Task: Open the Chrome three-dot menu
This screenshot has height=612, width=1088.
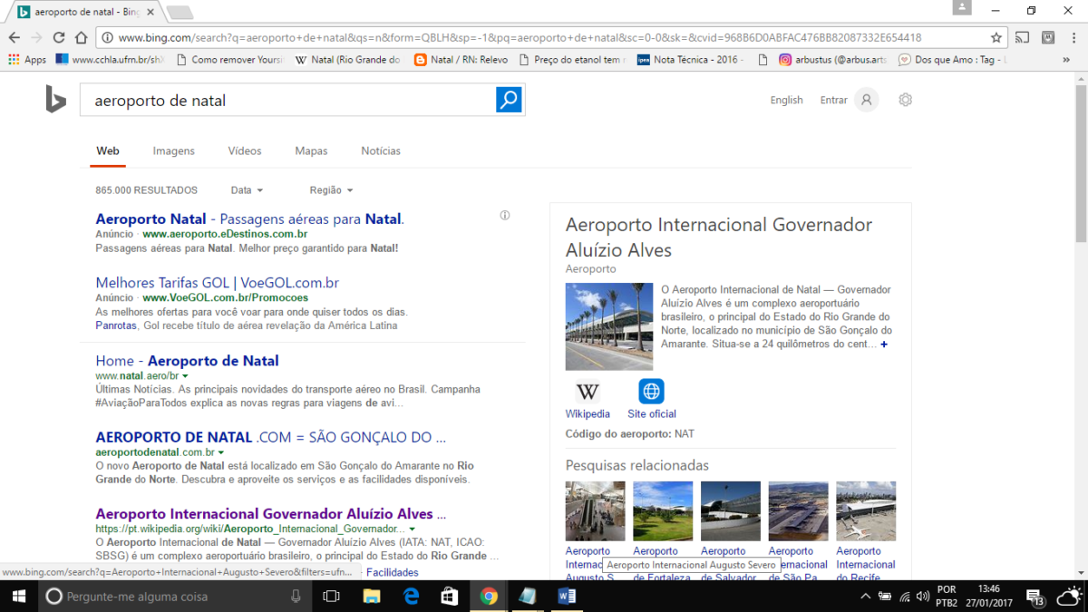Action: [x=1073, y=38]
